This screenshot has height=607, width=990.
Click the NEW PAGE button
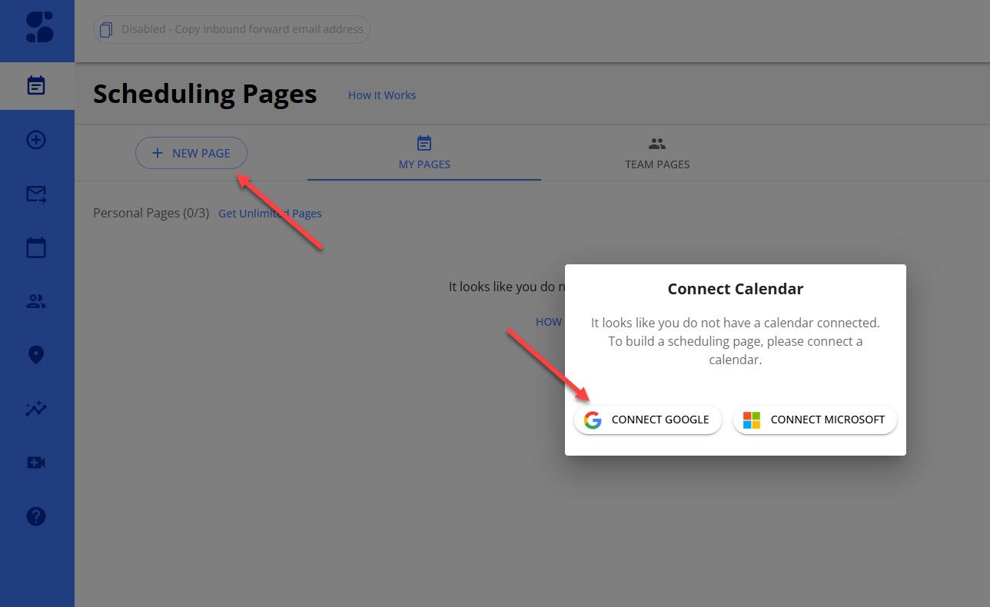[x=191, y=153]
